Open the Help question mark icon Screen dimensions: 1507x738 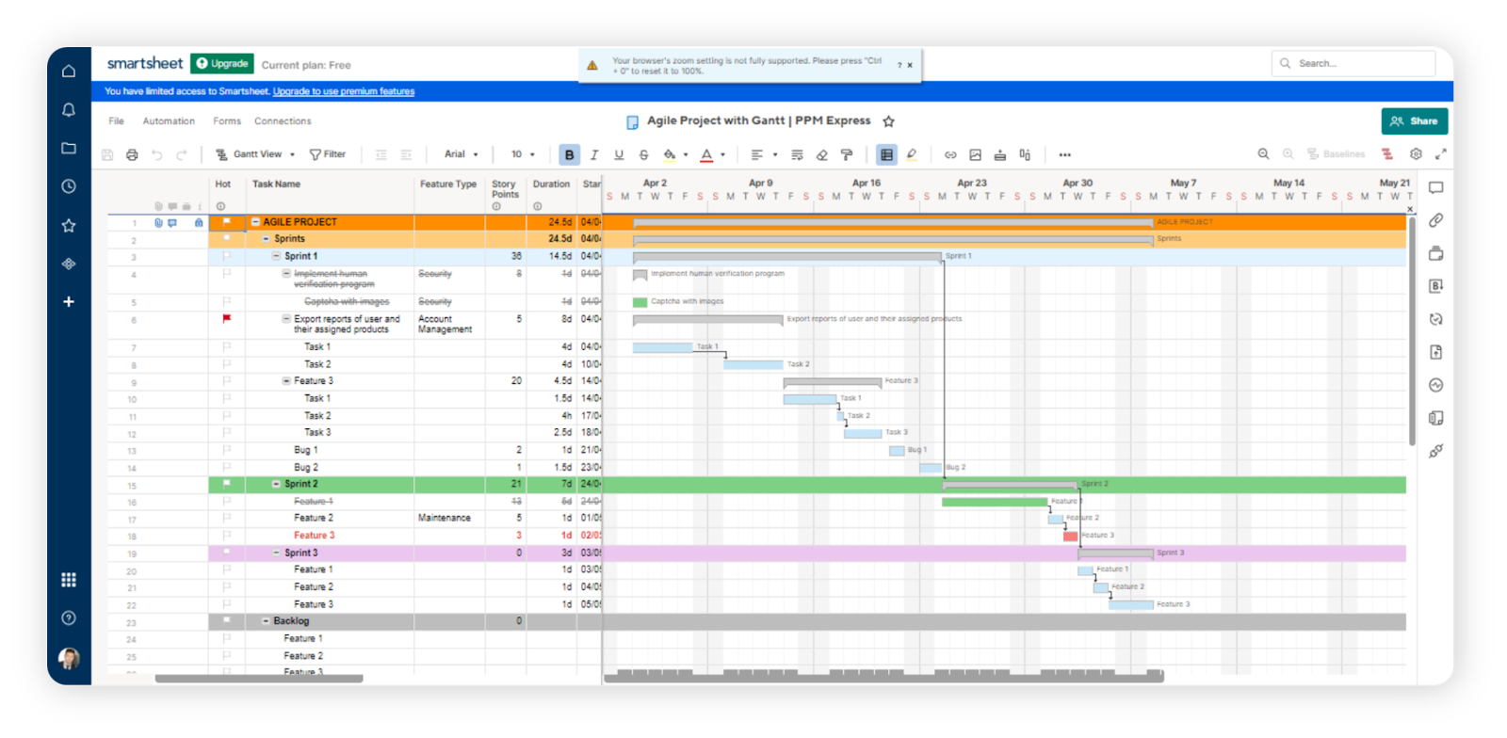(69, 618)
